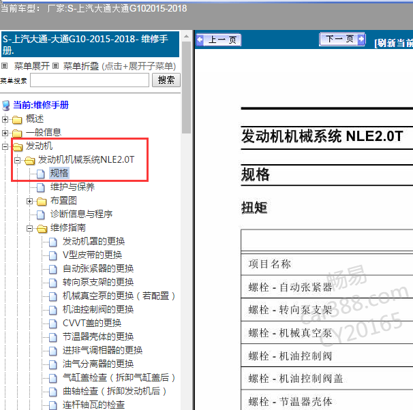413x410 pixels.
Task: Expand the 一般信息 tree node
Action: pos(5,133)
